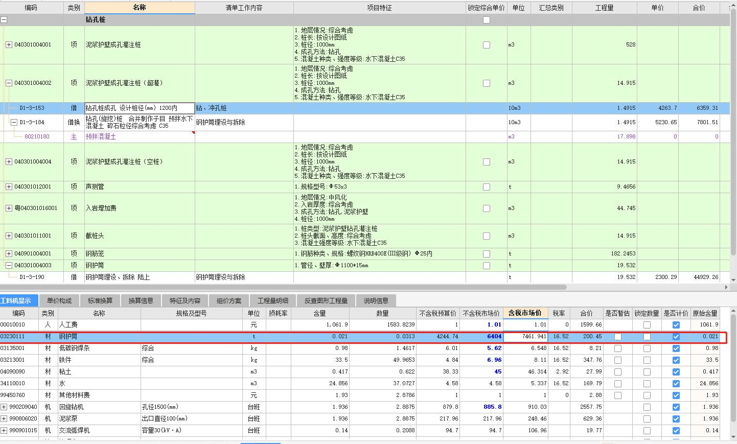Select row D1-3-153 code cell
Viewport: 737px width, 444px height.
tap(32, 108)
